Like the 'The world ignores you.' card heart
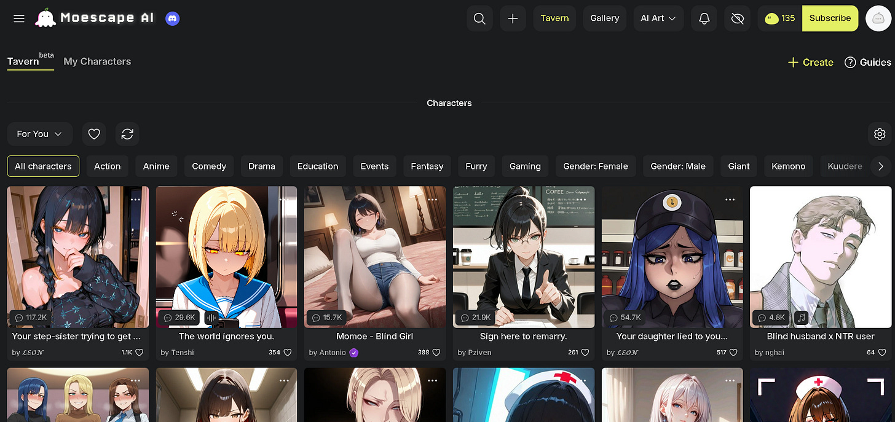895x422 pixels. click(x=288, y=353)
